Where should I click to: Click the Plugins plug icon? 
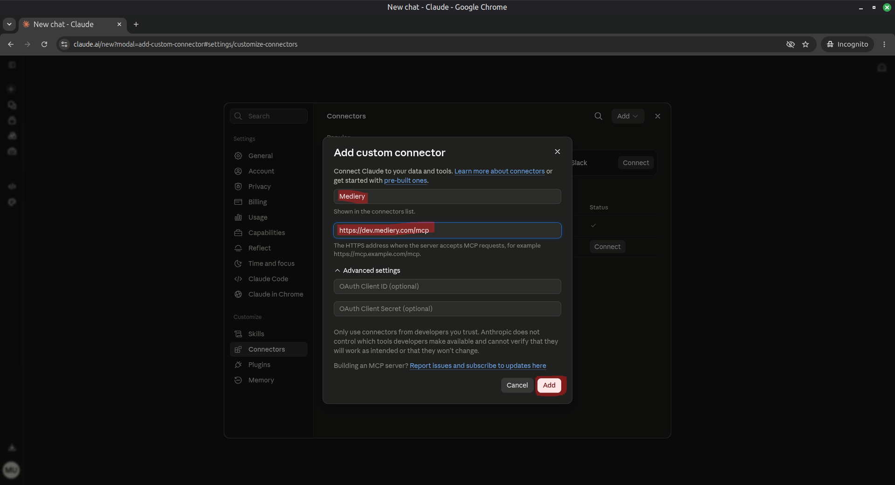coord(238,365)
